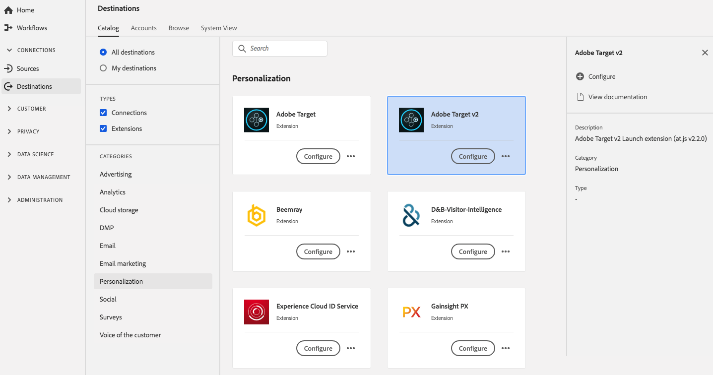Image resolution: width=713 pixels, height=375 pixels.
Task: Collapse the Connections navigation section
Action: (x=9, y=50)
